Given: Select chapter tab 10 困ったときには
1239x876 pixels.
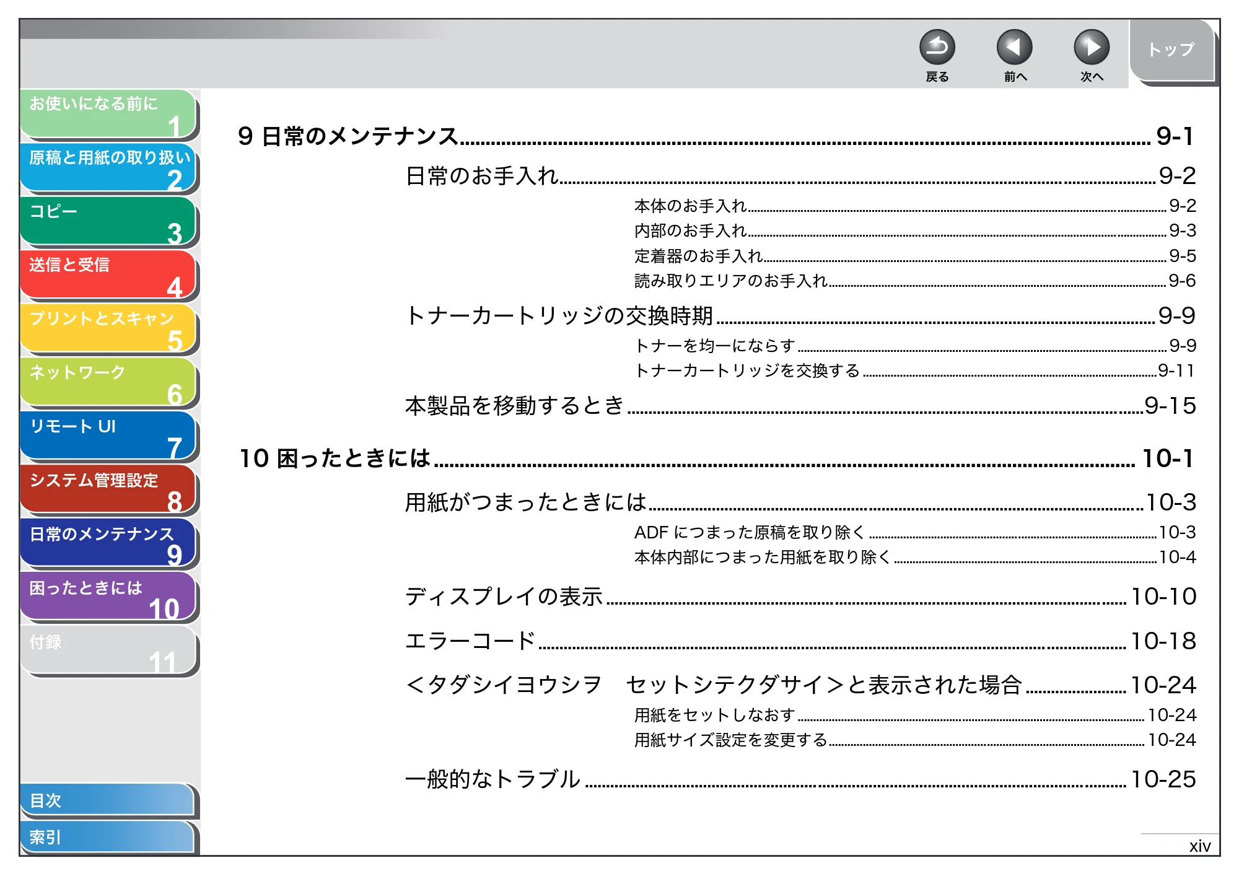Looking at the screenshot, I should pyautogui.click(x=108, y=597).
